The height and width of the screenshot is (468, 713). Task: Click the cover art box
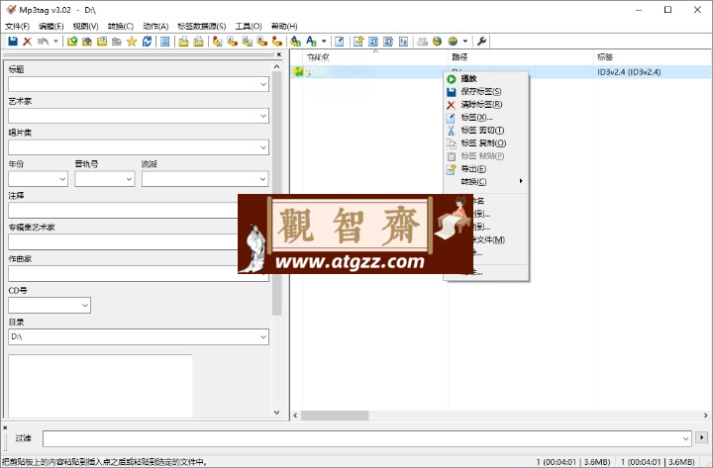[100, 386]
